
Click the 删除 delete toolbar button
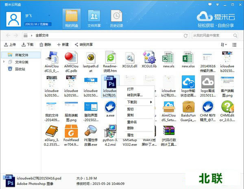click(46, 44)
